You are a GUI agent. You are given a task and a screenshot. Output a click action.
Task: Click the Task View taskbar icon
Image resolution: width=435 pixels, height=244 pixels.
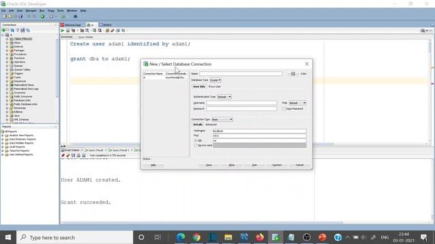(158, 237)
